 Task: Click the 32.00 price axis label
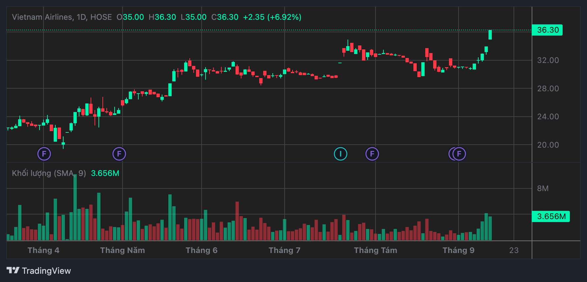coord(548,60)
